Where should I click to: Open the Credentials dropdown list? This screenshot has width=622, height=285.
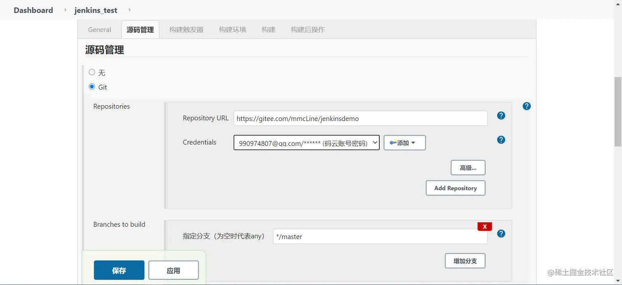click(x=306, y=143)
